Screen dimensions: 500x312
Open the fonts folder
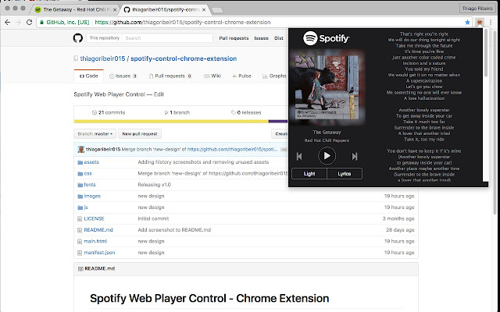90,185
